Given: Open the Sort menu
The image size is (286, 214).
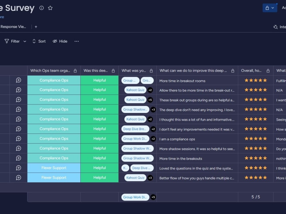Looking at the screenshot, I should click(x=39, y=41).
